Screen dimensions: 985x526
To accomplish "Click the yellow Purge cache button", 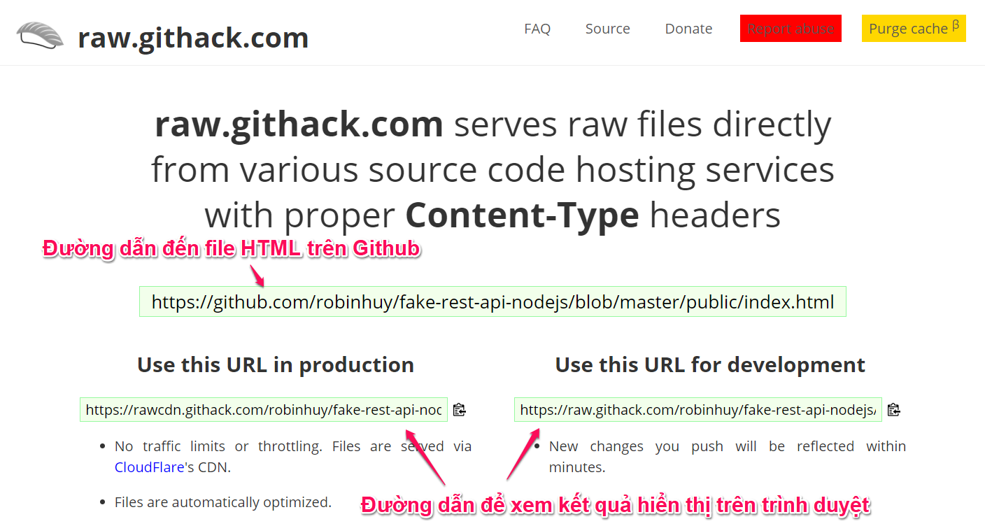I will coord(914,29).
